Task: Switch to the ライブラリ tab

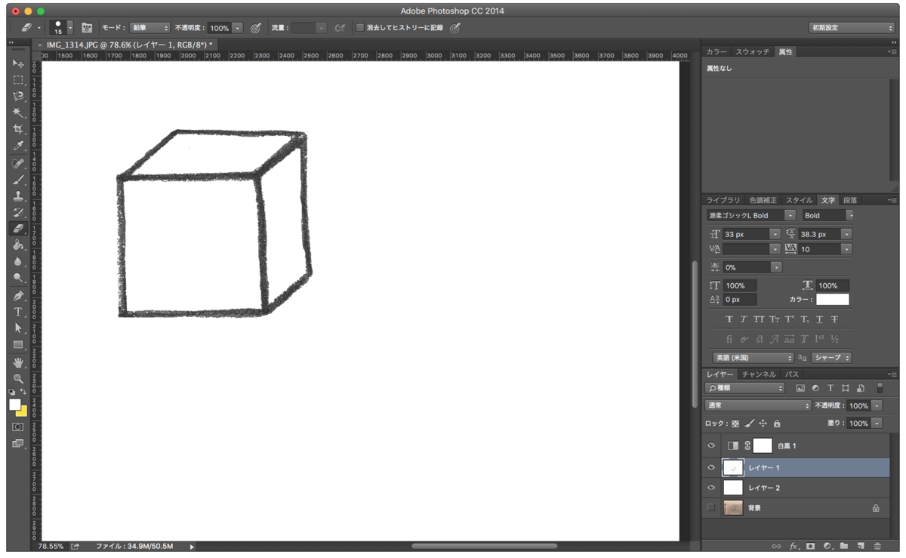Action: click(723, 200)
